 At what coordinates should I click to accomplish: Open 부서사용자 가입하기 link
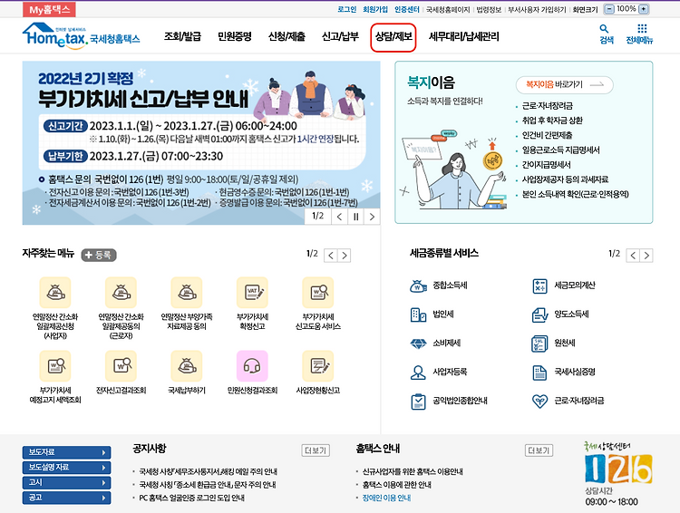(x=537, y=9)
